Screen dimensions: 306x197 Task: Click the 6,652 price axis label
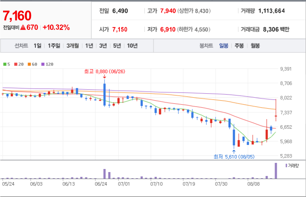coord(286,127)
